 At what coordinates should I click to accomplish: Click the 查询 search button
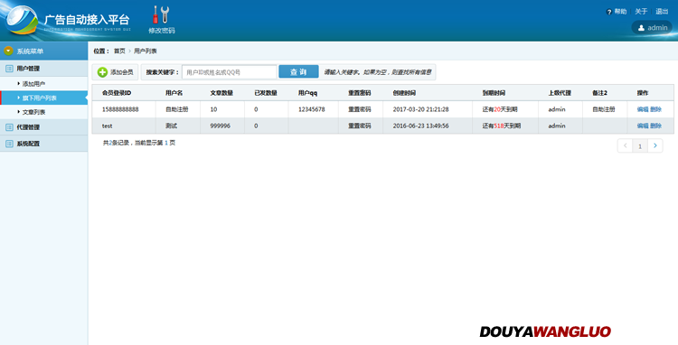point(298,71)
